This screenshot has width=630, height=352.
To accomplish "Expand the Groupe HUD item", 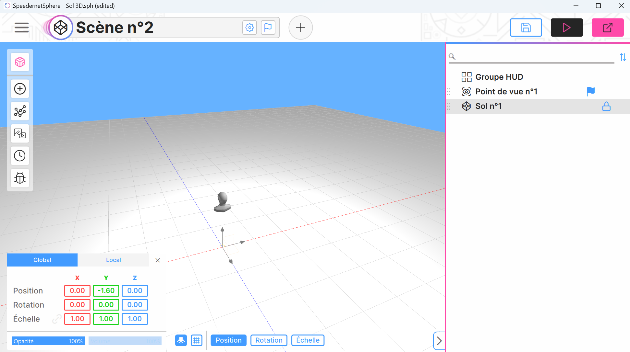I will click(499, 77).
